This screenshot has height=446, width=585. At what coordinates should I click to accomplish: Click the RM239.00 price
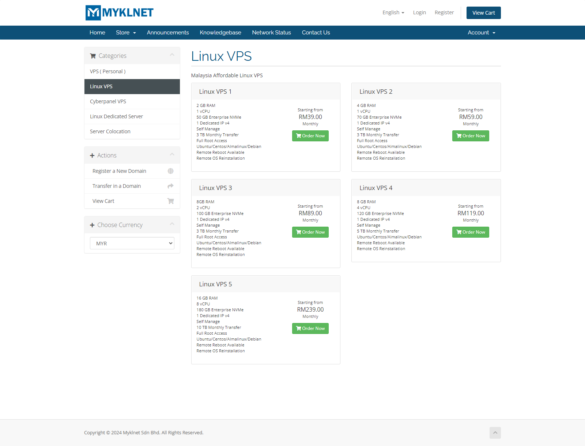pos(310,309)
